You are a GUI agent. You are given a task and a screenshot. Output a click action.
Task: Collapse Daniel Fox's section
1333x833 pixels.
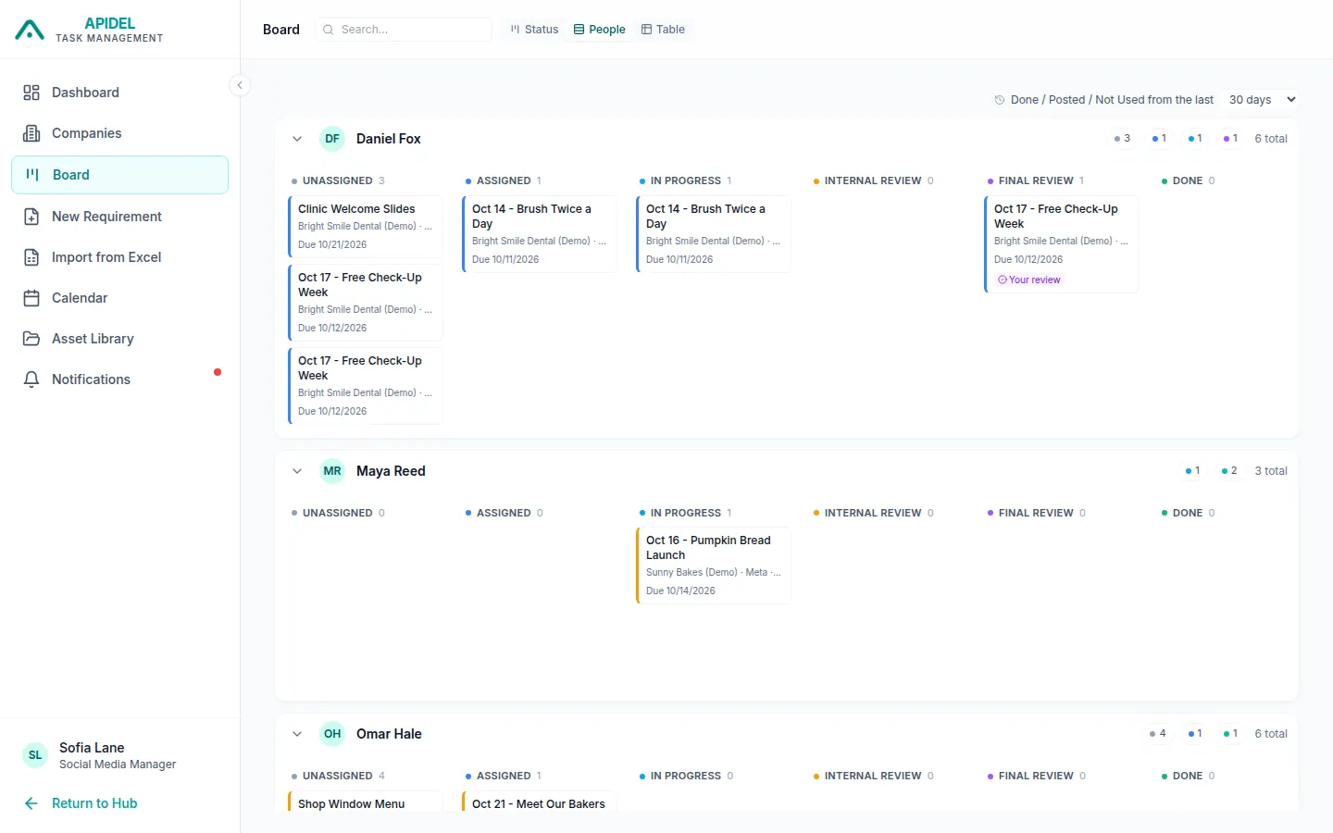click(297, 139)
